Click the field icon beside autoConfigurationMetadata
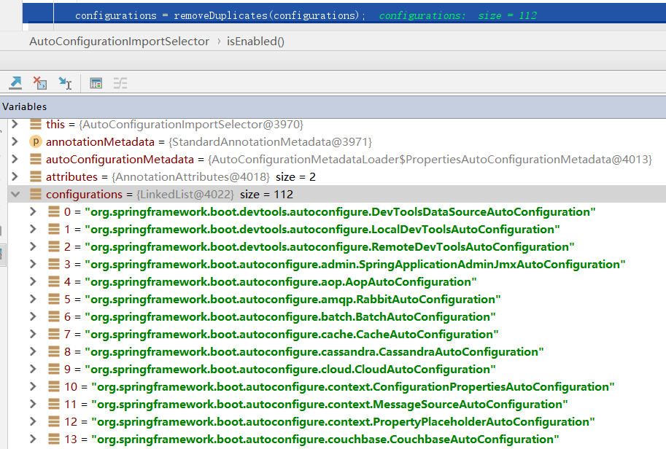The image size is (666, 449). [36, 159]
